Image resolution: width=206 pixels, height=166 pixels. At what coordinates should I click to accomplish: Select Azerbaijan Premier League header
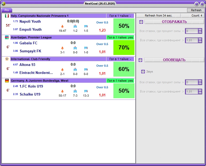58,37
